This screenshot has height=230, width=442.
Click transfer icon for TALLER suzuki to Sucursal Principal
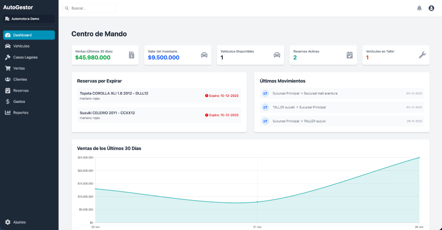(265, 107)
